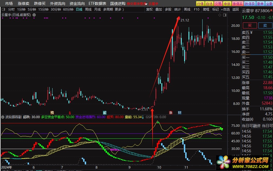This screenshot has width=273, height=171.
Task: Open the ETF数据表 menu item
Action: click(x=97, y=4)
